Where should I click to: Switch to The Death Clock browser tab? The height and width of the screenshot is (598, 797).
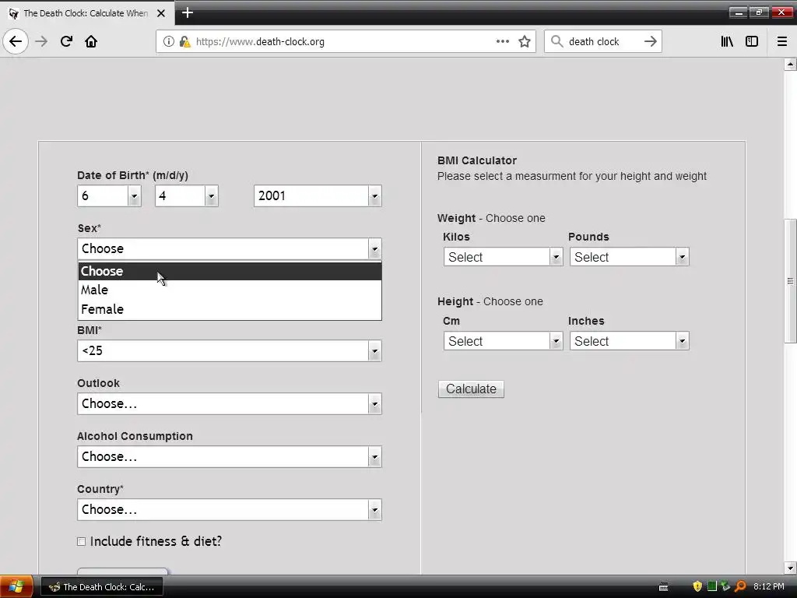click(86, 13)
